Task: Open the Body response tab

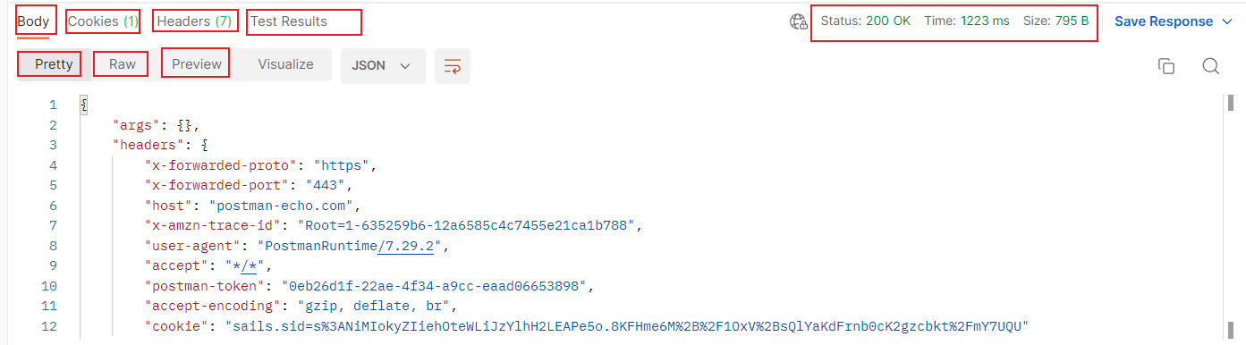Action: tap(33, 21)
